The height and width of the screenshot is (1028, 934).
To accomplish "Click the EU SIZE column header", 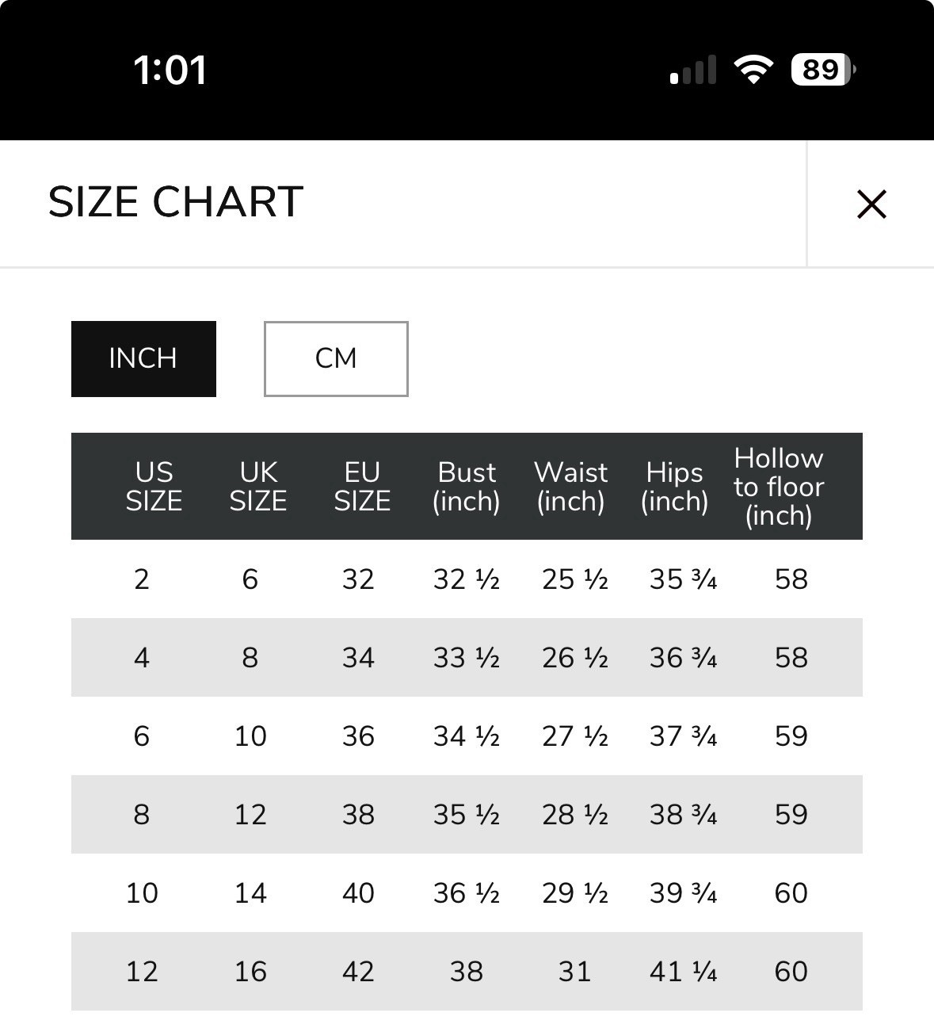I will (362, 487).
